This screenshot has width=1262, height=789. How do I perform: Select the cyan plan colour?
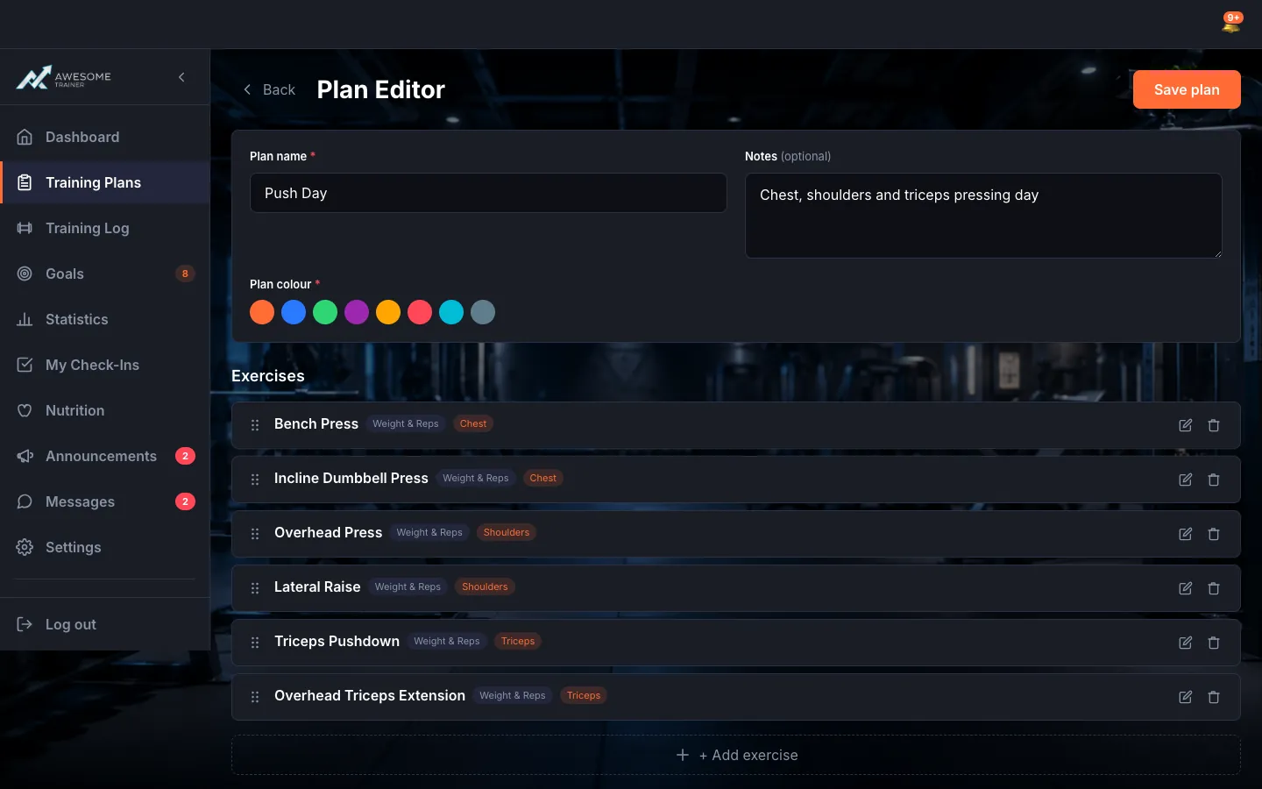coord(451,312)
